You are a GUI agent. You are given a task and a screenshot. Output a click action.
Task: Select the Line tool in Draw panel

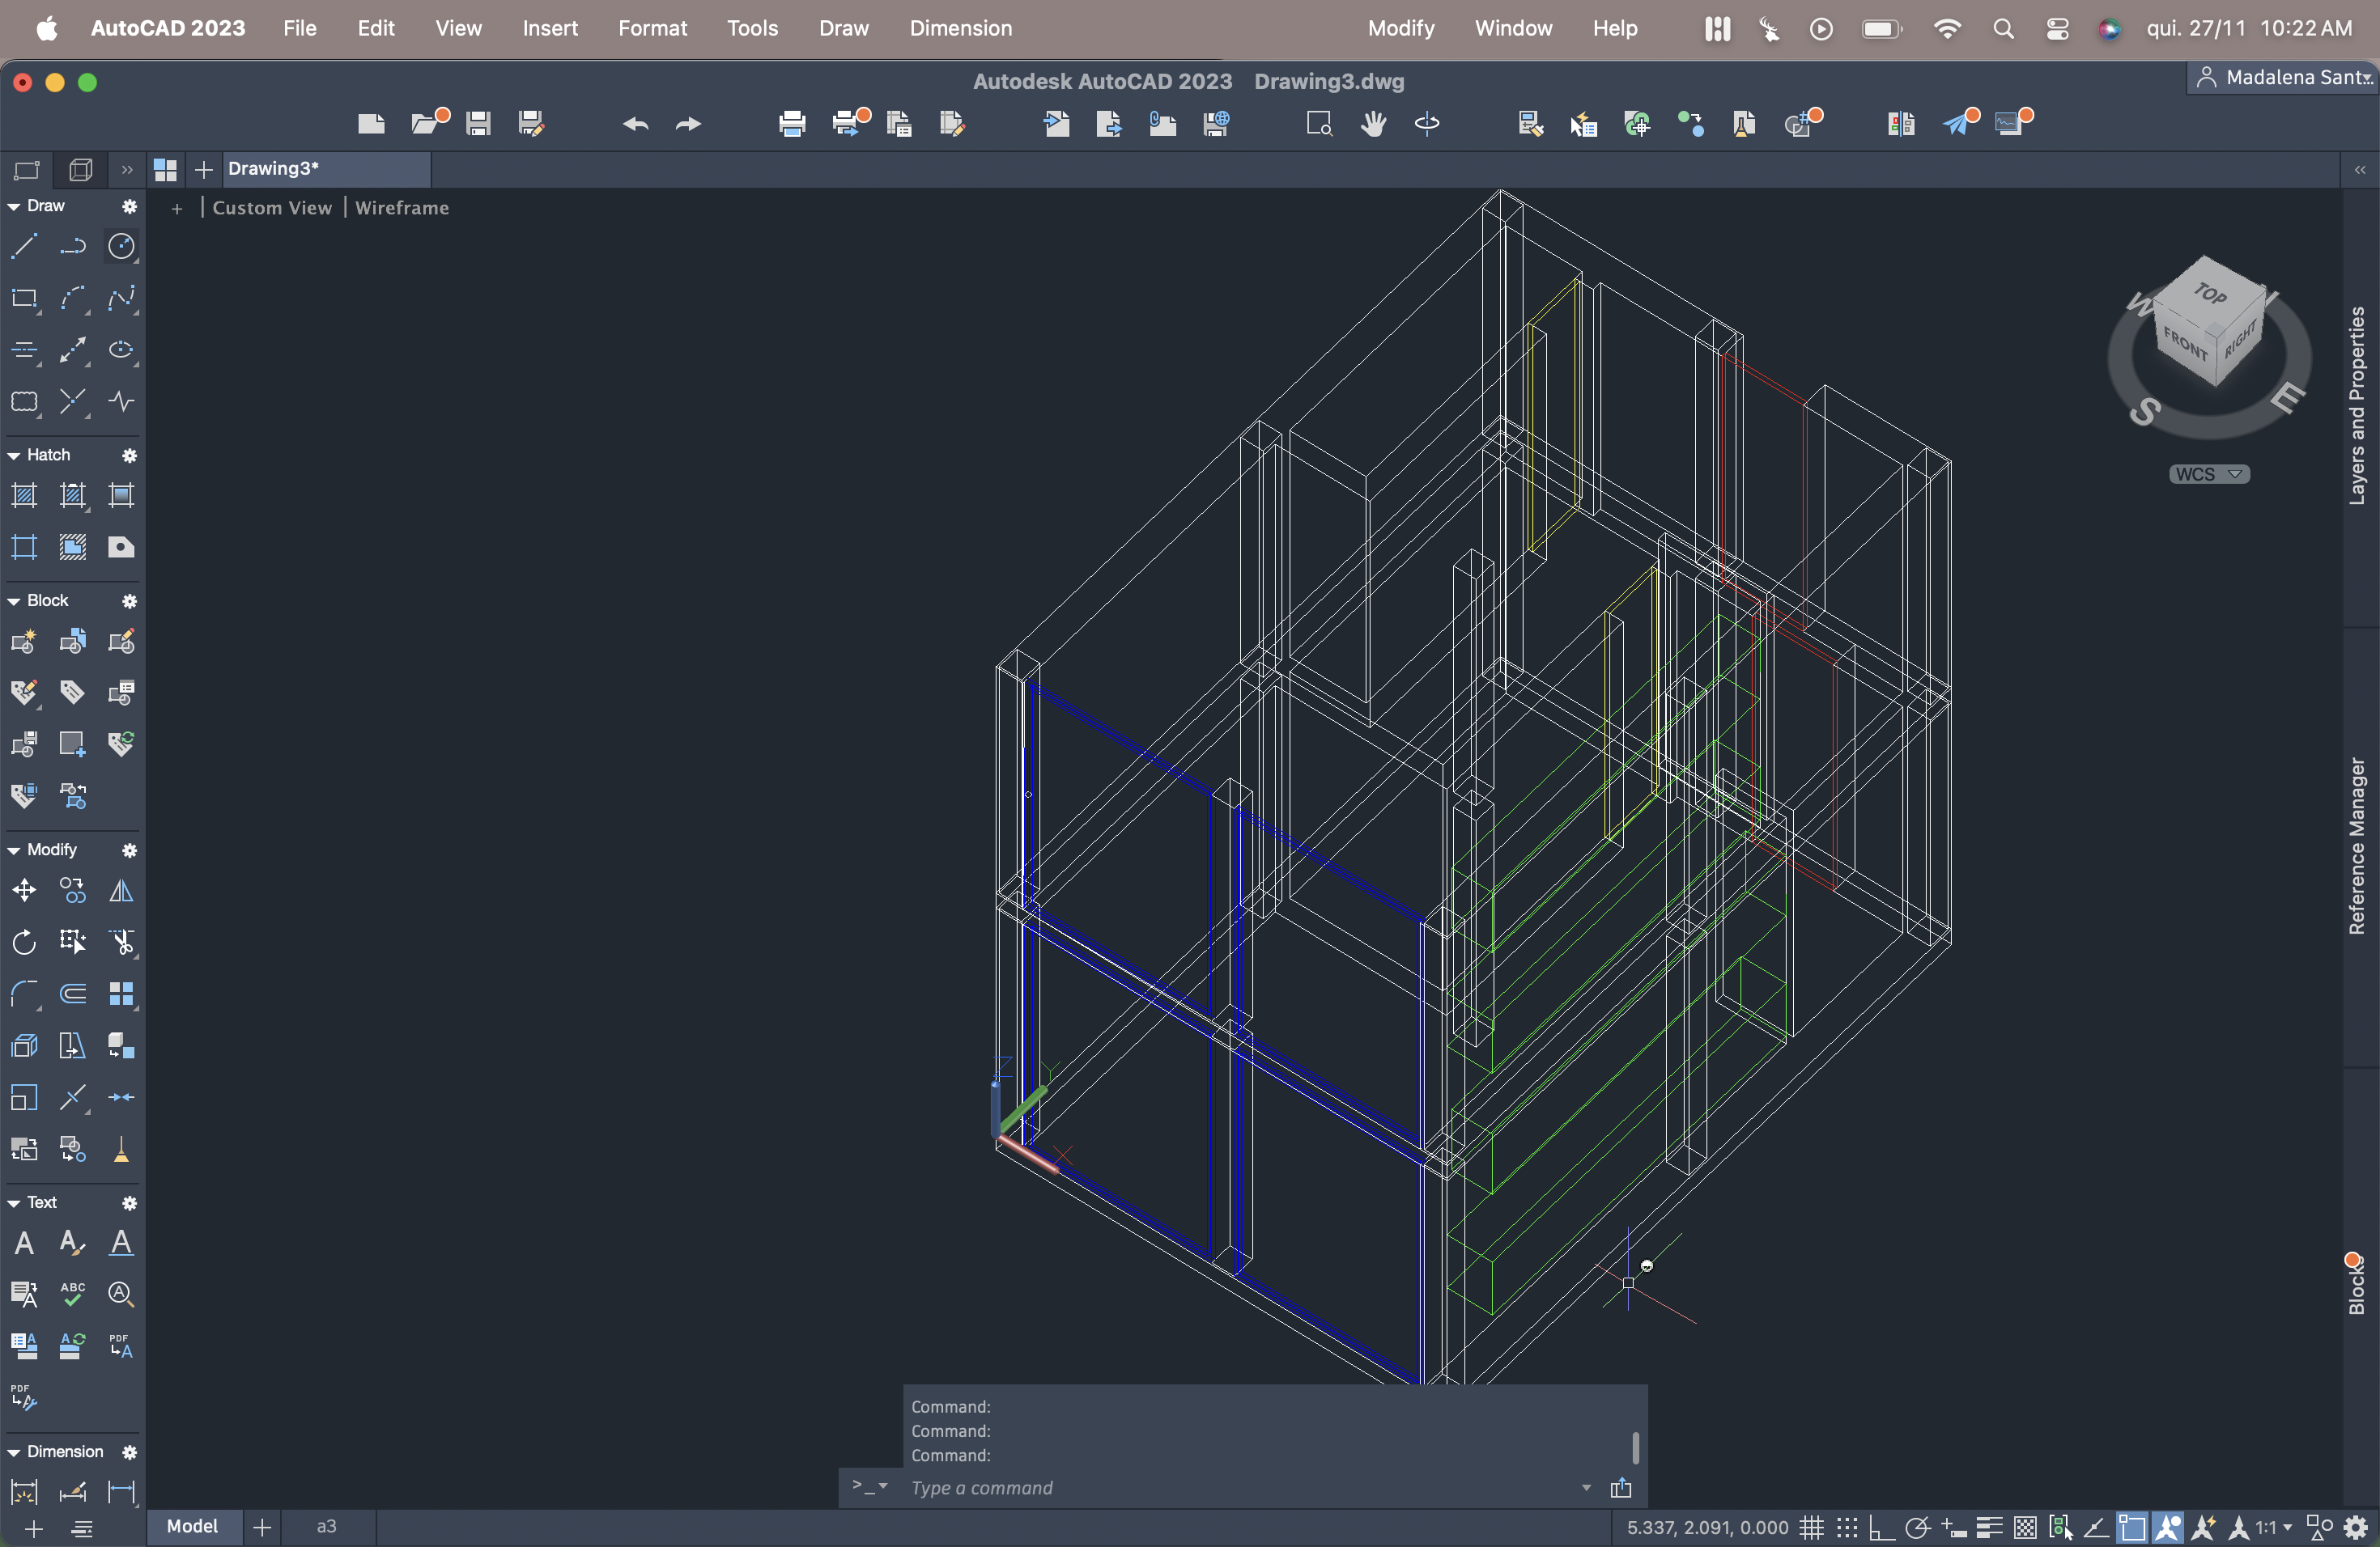click(x=24, y=246)
